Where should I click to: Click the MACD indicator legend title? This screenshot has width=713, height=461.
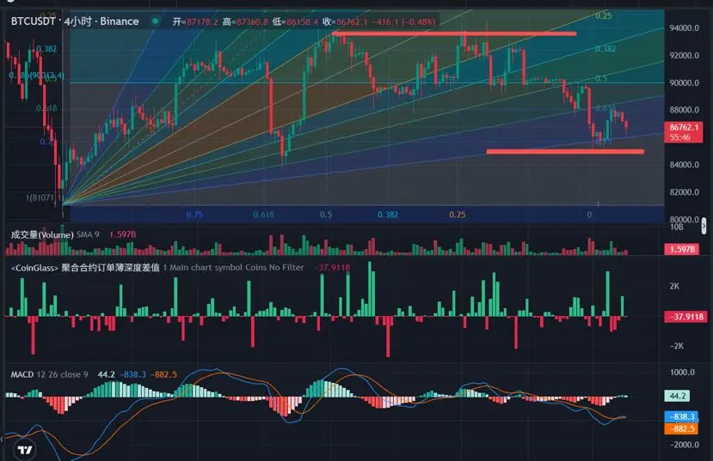[22, 374]
